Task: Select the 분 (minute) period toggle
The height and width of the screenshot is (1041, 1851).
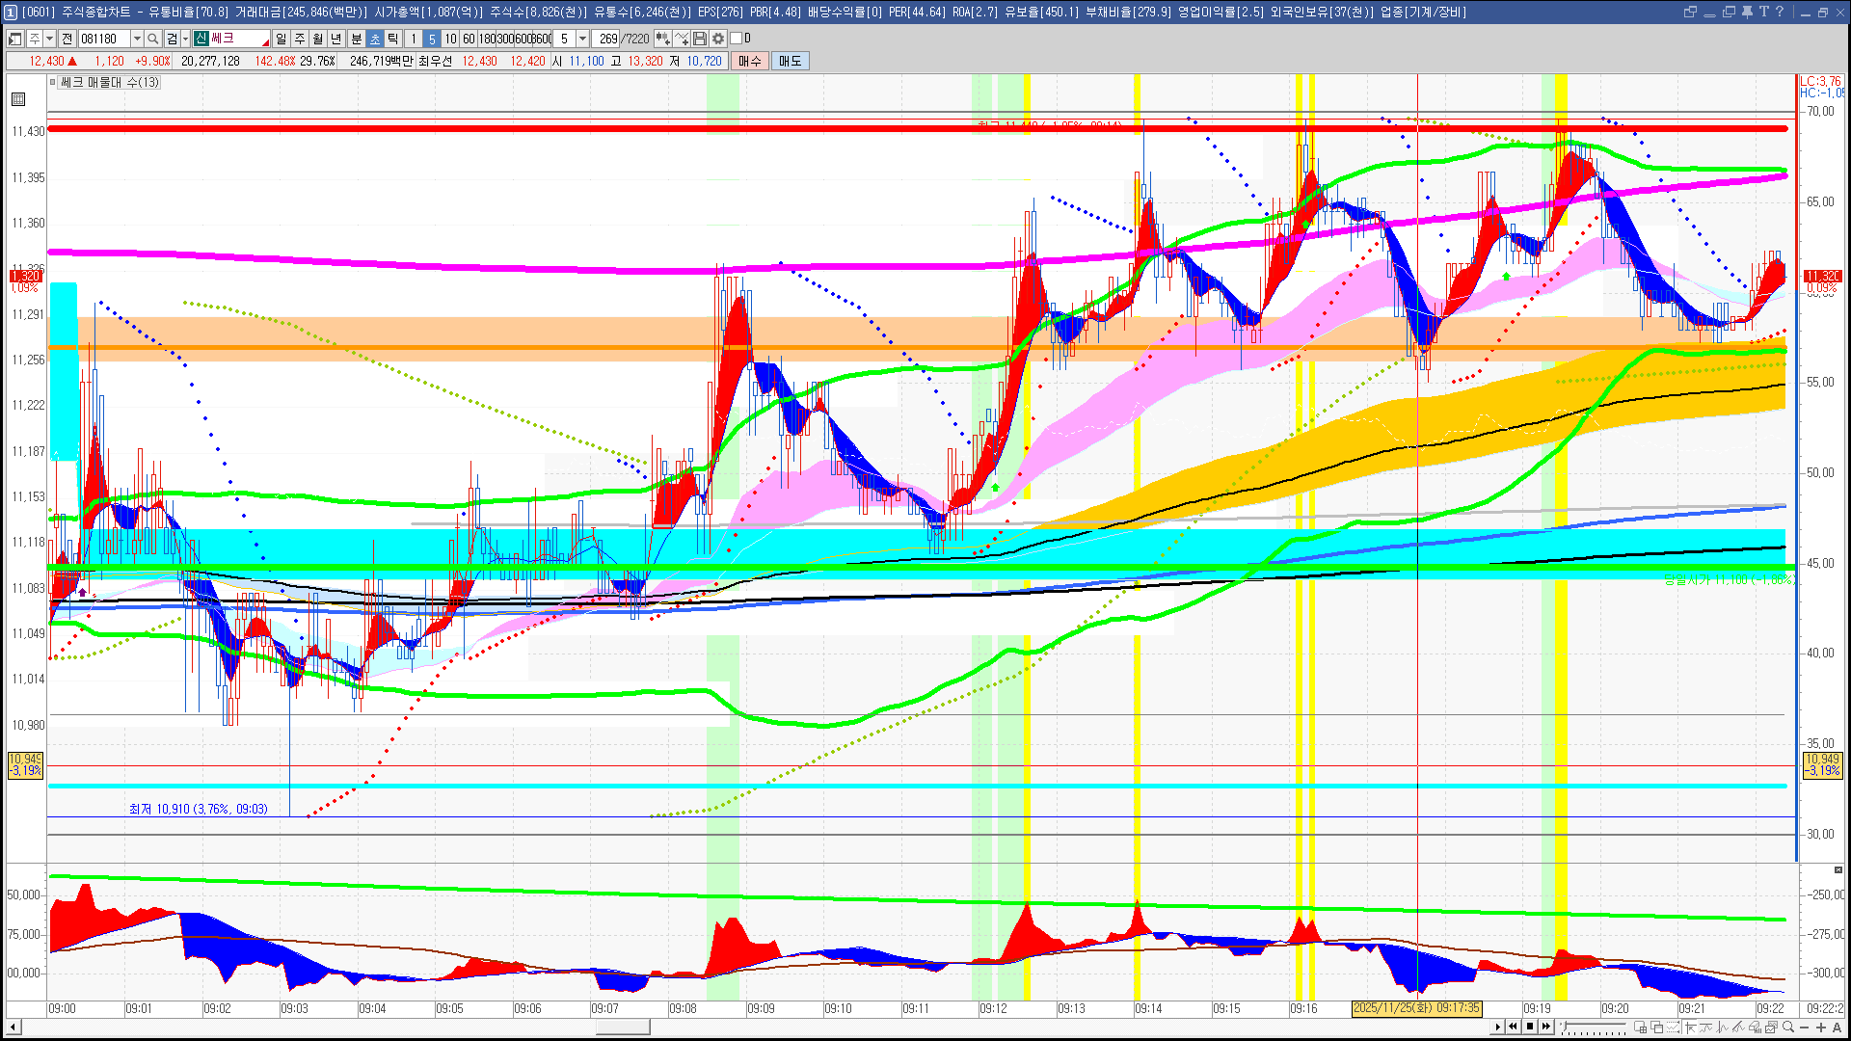Action: (356, 39)
